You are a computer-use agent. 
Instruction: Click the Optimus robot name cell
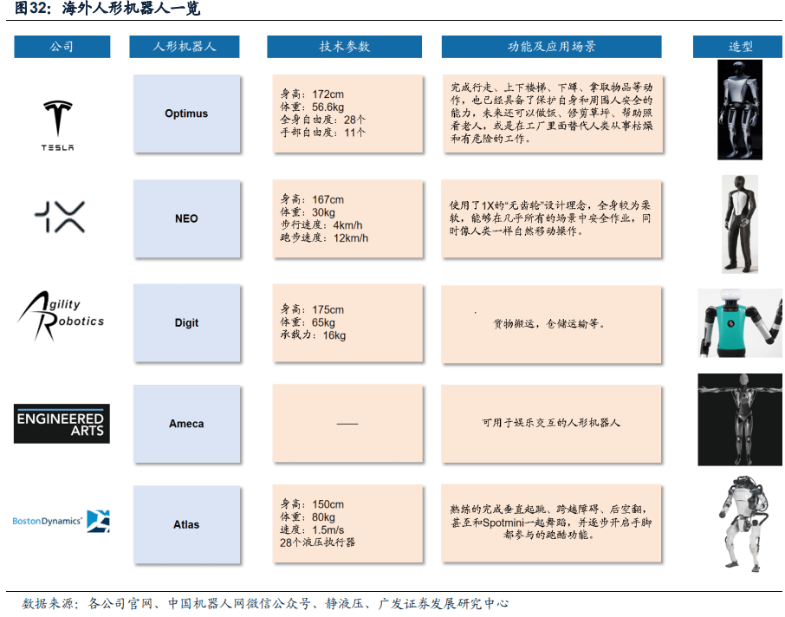[x=186, y=114]
